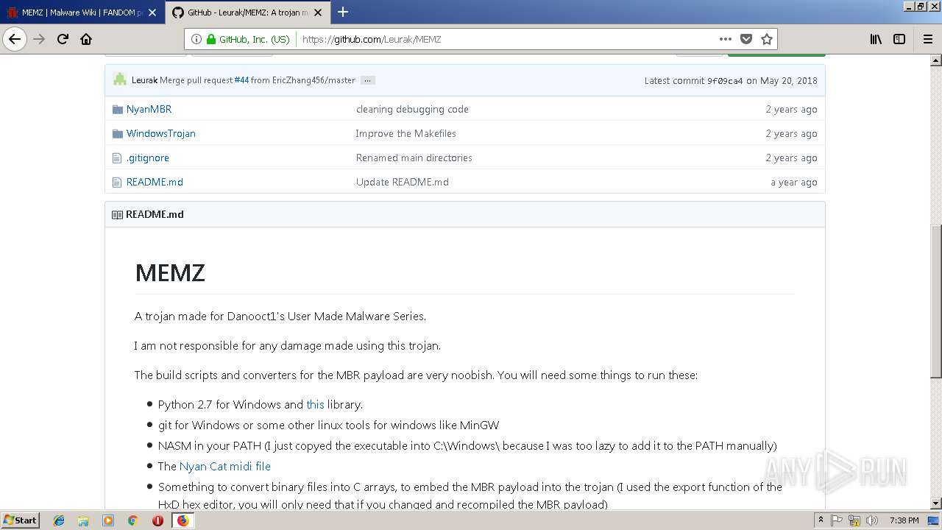Bookmark this page with the star
The width and height of the screenshot is (942, 530).
[x=767, y=39]
